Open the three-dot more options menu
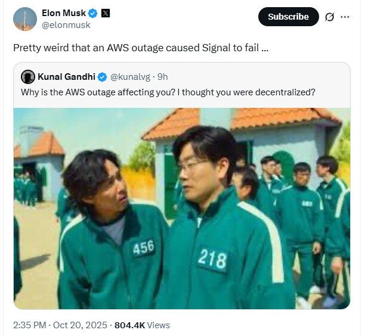 coord(345,17)
